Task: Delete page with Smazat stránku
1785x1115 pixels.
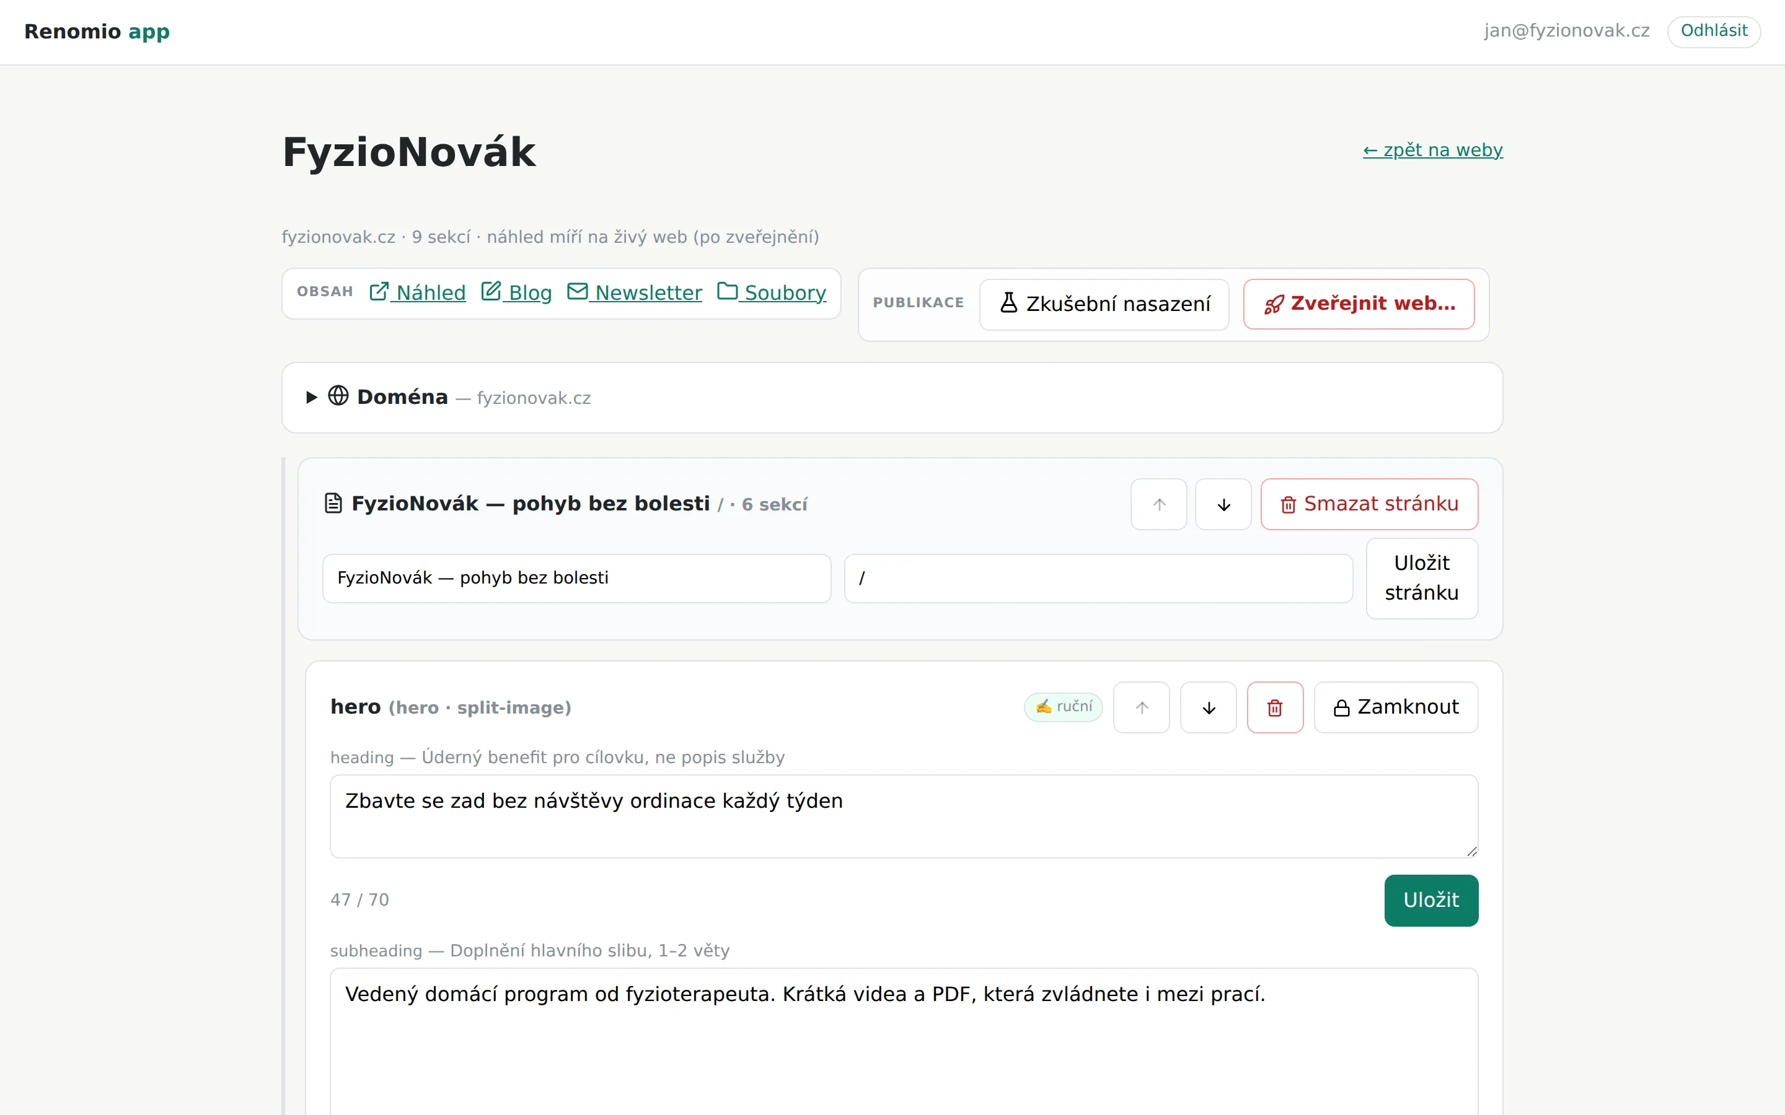Action: 1369,504
